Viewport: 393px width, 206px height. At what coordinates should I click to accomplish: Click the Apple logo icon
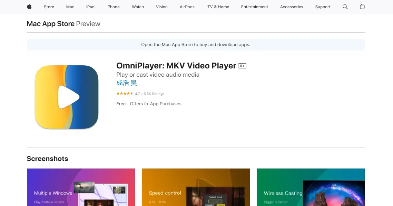point(29,7)
